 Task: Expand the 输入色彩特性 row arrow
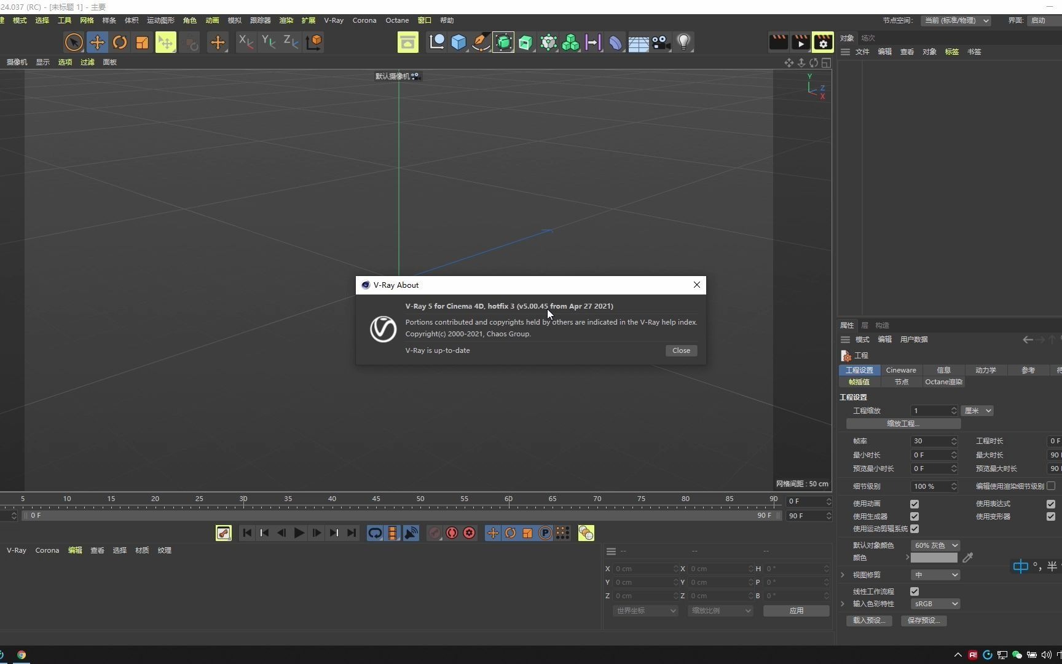coord(843,604)
